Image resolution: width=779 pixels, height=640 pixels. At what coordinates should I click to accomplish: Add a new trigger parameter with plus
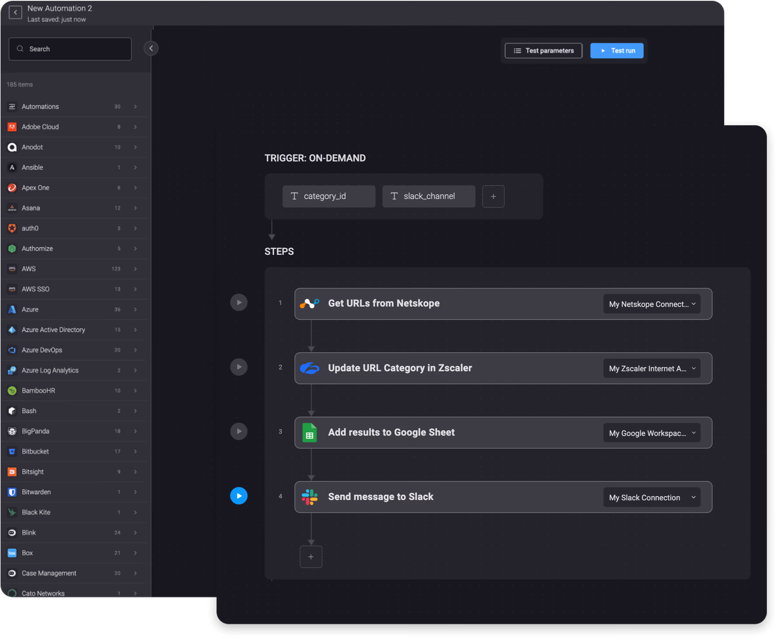coord(493,196)
